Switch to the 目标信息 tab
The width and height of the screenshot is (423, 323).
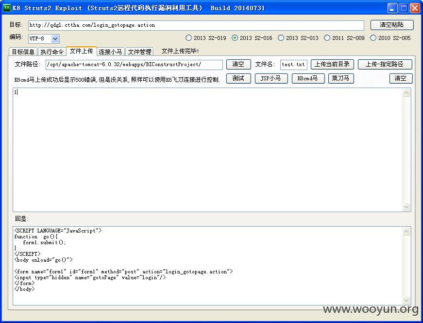23,52
